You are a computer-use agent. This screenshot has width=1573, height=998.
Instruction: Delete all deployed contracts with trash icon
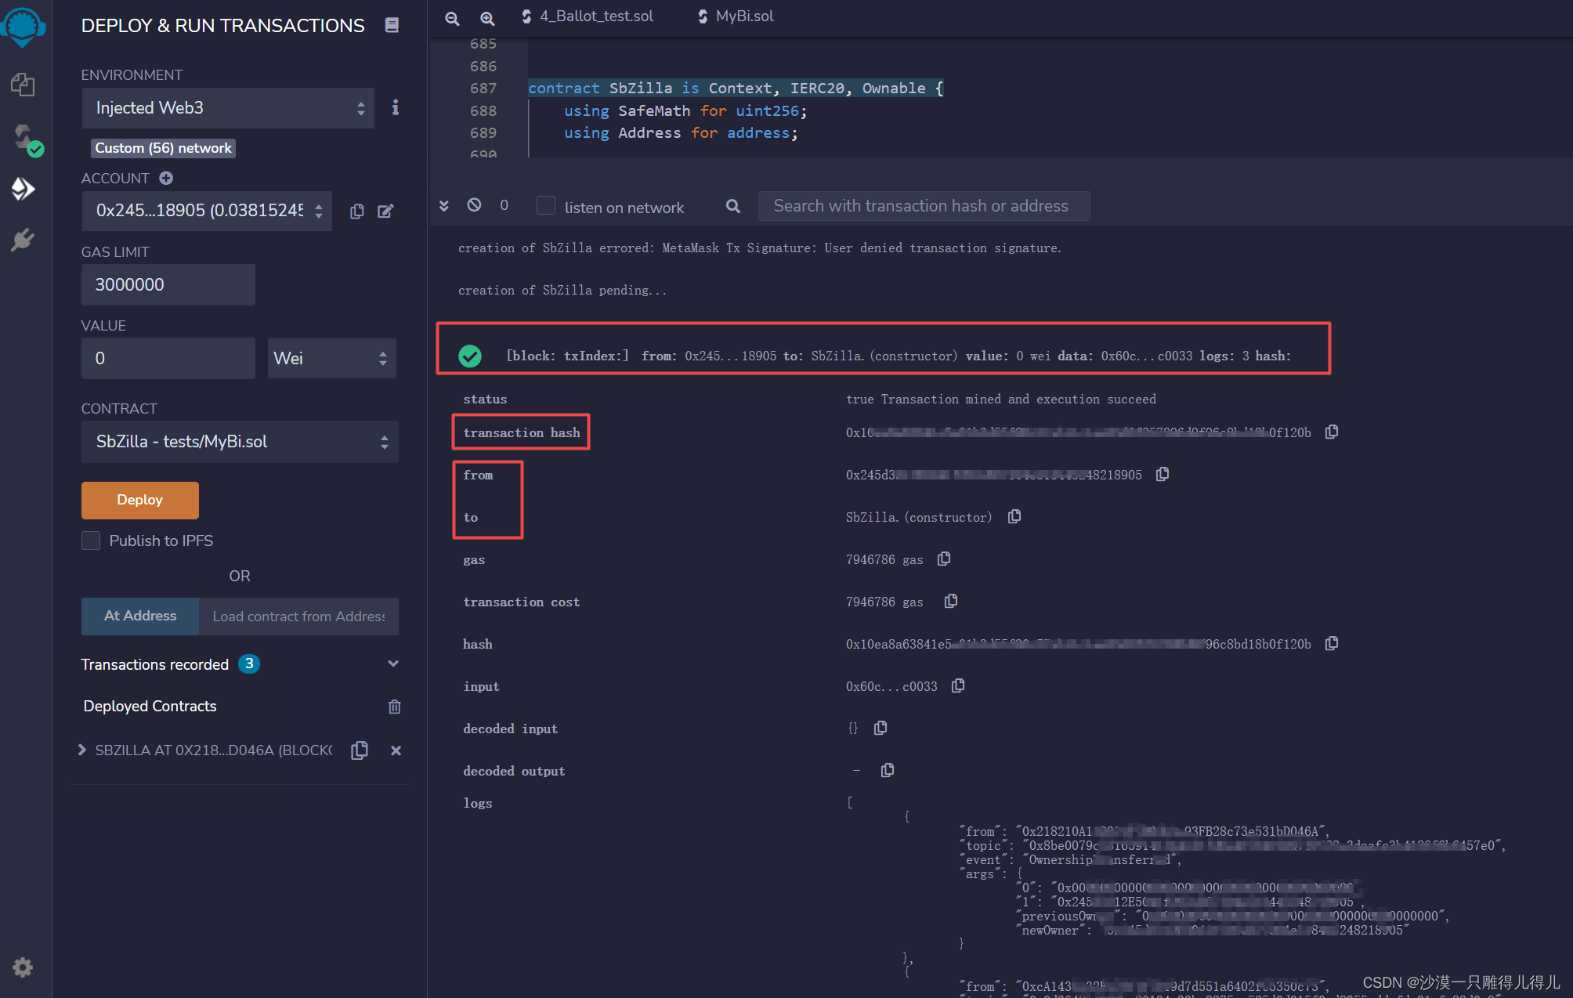[395, 707]
